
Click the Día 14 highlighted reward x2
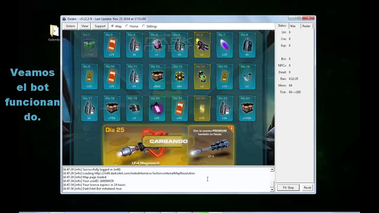coord(202,77)
